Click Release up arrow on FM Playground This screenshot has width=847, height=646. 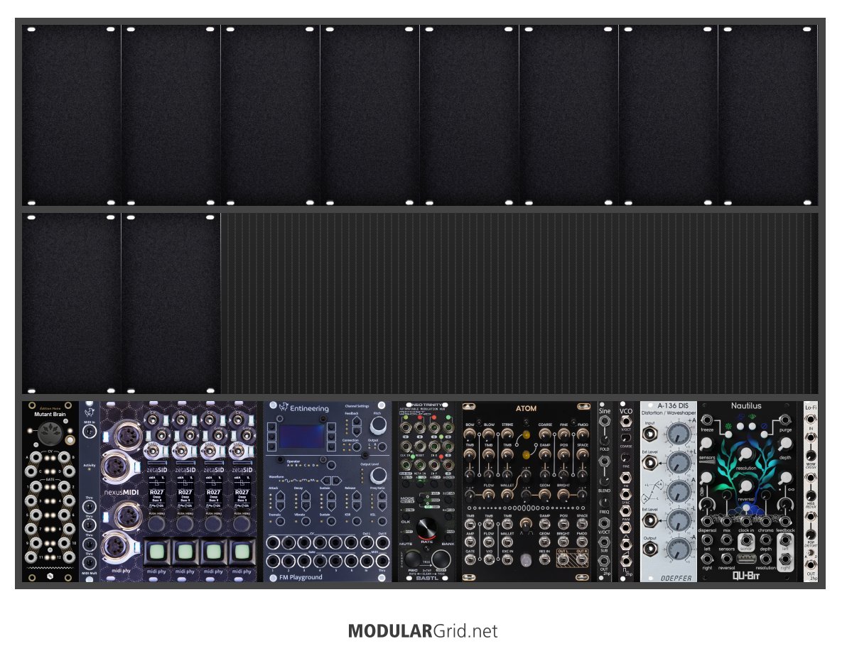coord(357,496)
